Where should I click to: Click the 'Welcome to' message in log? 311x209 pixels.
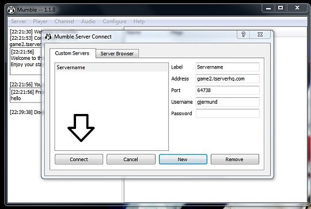[26, 58]
